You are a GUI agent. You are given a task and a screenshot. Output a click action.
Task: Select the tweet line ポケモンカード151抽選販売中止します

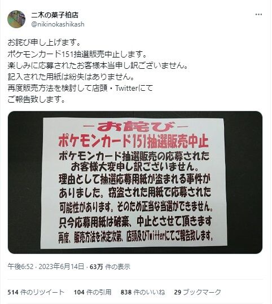click(77, 54)
